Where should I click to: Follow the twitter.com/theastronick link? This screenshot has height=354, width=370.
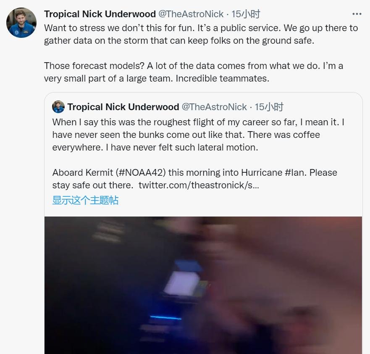tap(198, 185)
